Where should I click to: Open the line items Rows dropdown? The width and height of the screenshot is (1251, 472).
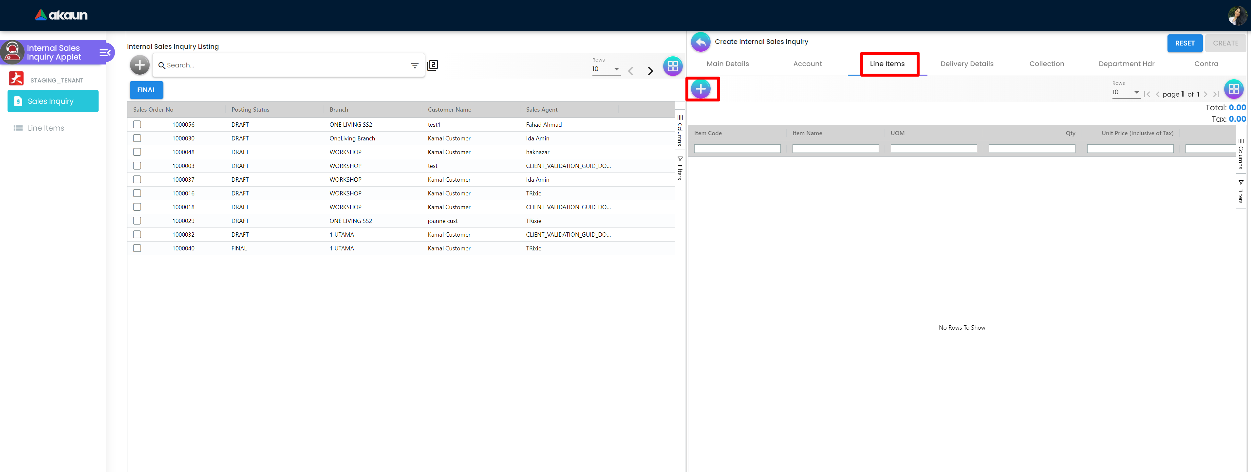[1125, 92]
